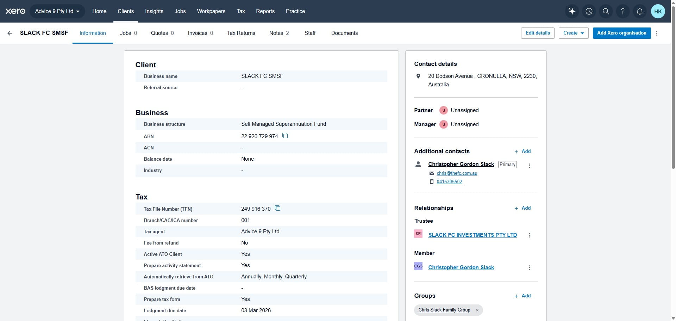Open the Chris Slack Family Group link
This screenshot has width=676, height=321.
444,310
